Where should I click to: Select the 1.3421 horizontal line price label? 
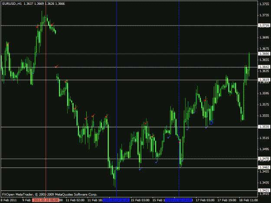click(x=264, y=190)
